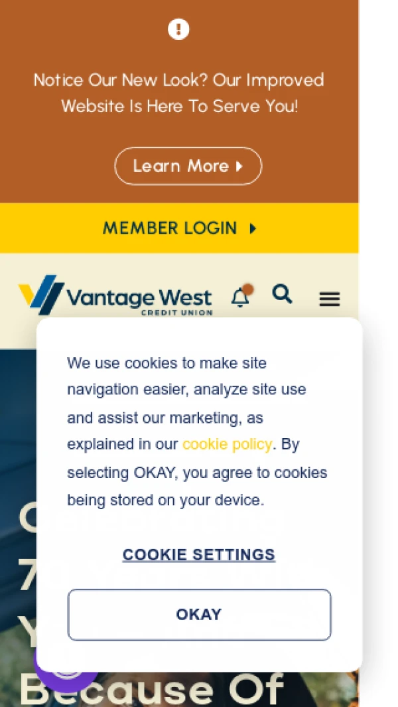The height and width of the screenshot is (707, 398).
Task: Follow the cookie policy link
Action: 227,445
